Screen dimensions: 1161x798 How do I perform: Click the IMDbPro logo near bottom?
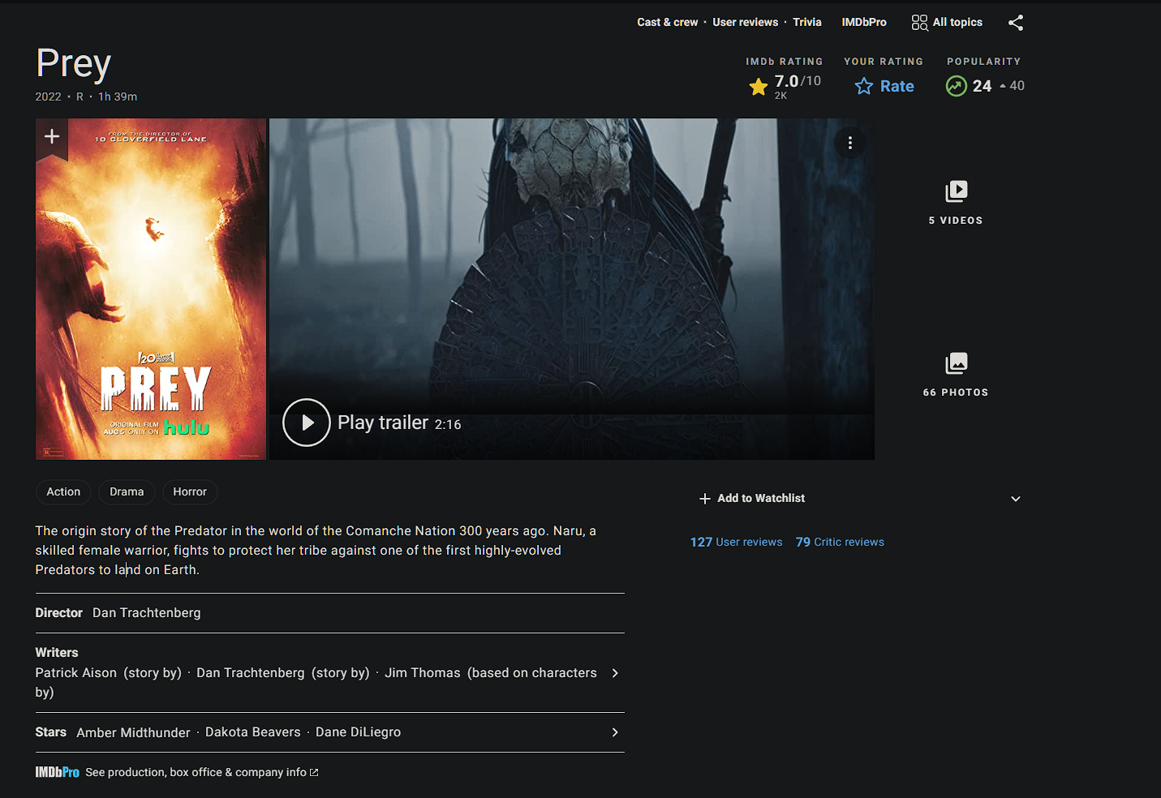[x=57, y=772]
